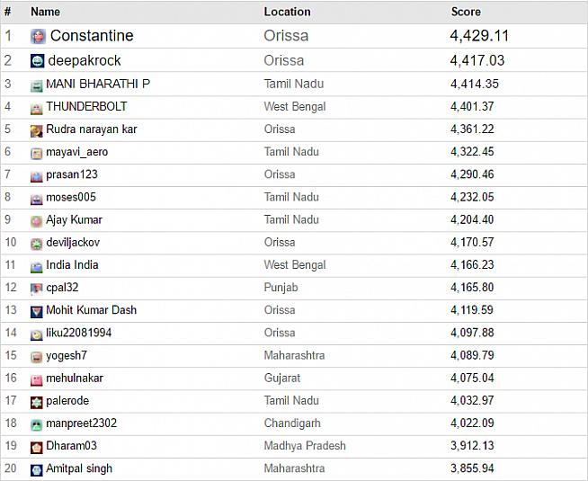Open Rudra narayan kar's profile link

tap(91, 129)
